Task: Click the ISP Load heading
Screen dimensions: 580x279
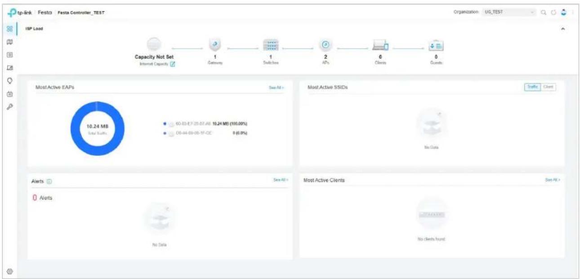Action: (x=34, y=29)
